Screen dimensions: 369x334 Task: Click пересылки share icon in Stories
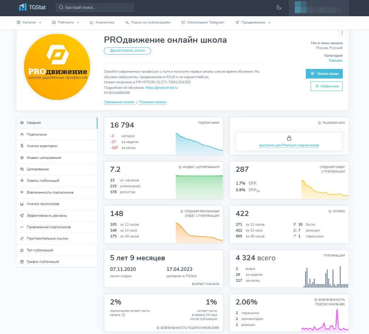point(295,236)
